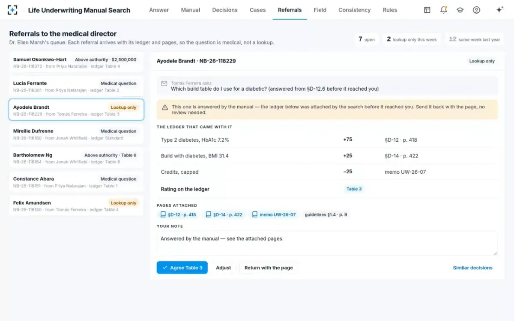Image resolution: width=514 pixels, height=321 pixels.
Task: Go to the Field tab
Action: click(x=320, y=10)
